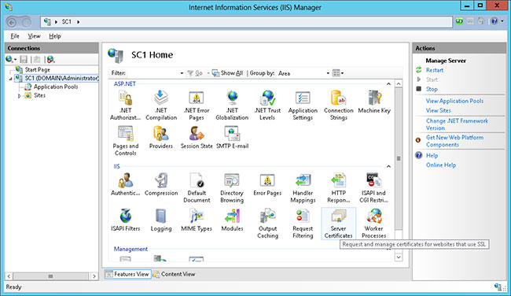Open MIME Types feature
511x296 pixels.
coord(197,220)
